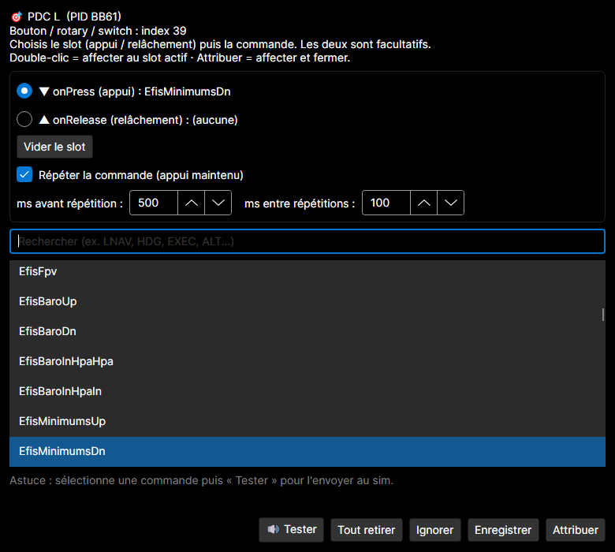Screen dimensions: 615x552
Task: Select EfisBaroUp command
Action: tap(307, 301)
